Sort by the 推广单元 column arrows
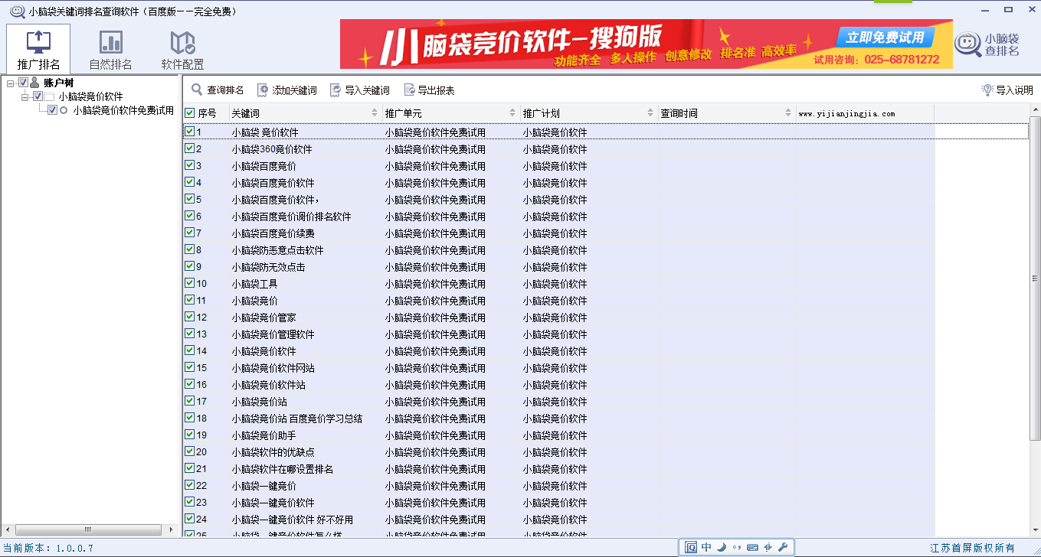 pos(512,113)
